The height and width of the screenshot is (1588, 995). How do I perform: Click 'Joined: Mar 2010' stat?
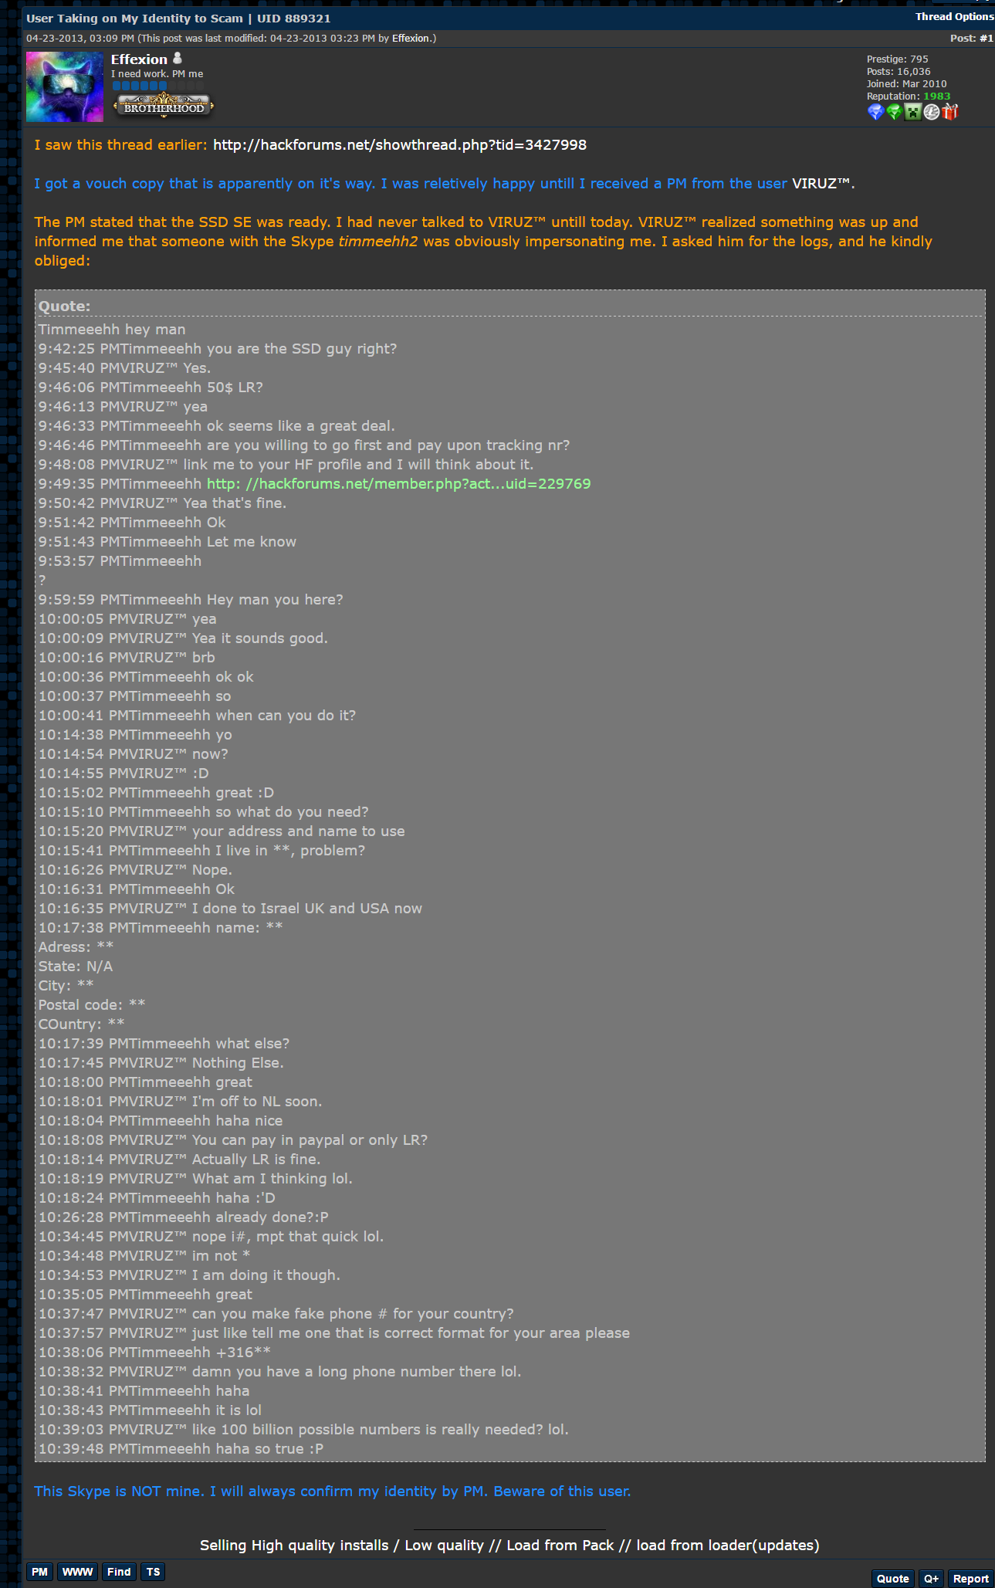(906, 83)
